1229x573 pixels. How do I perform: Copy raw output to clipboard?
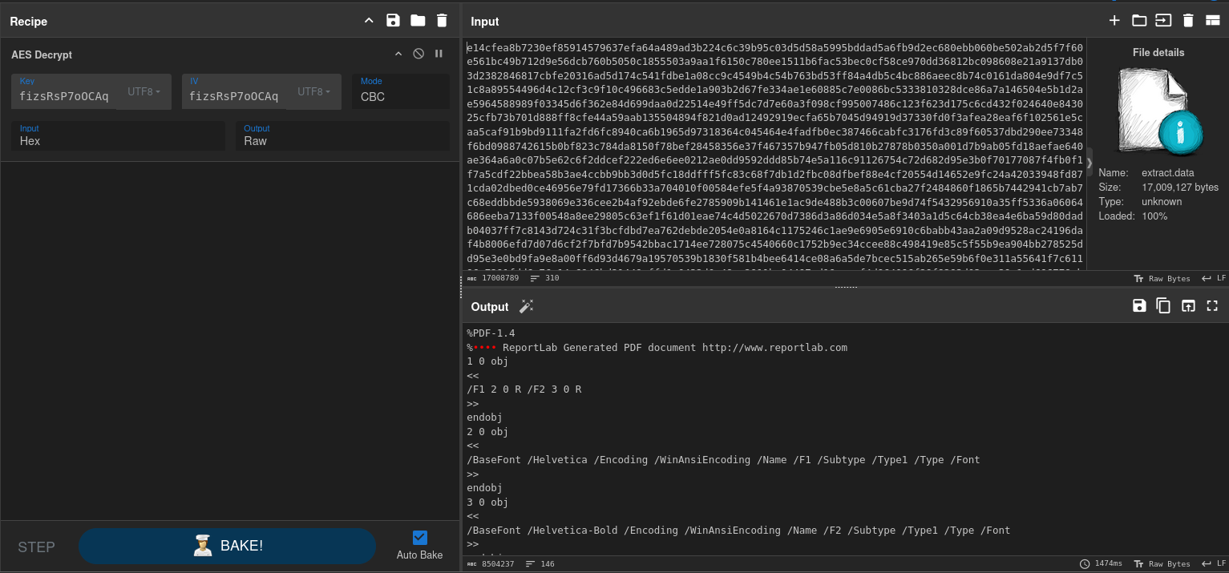click(1163, 305)
